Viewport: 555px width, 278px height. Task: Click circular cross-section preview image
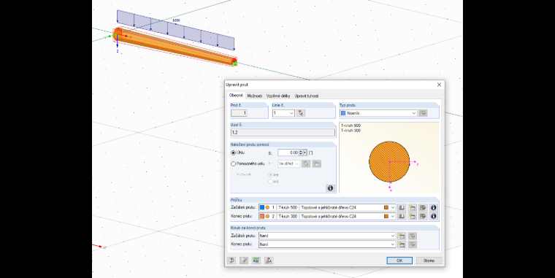[389, 162]
